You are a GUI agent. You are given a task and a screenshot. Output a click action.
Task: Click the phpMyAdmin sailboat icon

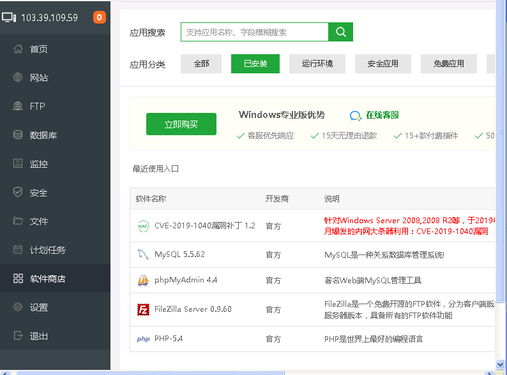(143, 280)
